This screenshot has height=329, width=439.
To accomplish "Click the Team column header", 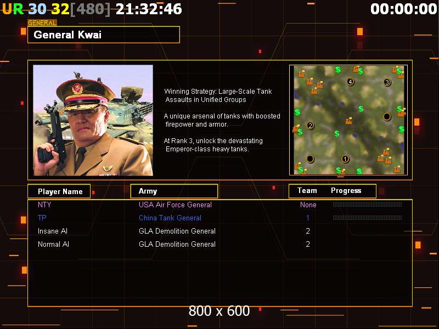I will point(307,190).
